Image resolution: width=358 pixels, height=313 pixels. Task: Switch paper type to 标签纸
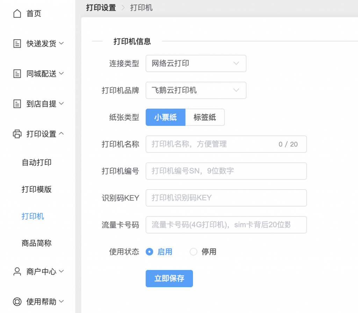tap(205, 117)
